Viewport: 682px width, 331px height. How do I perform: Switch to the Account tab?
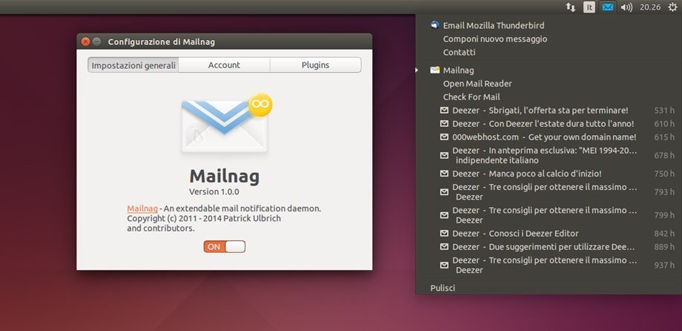click(224, 65)
